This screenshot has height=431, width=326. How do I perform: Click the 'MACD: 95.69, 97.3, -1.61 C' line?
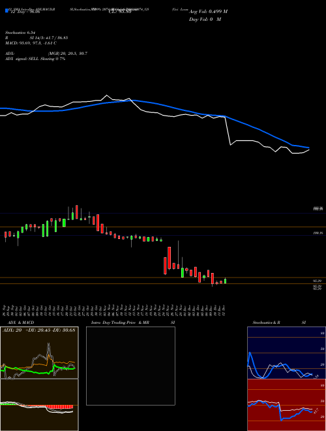click(31, 43)
